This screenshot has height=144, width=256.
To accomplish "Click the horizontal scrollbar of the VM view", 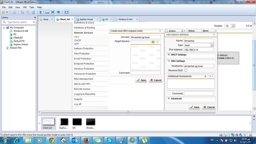I will (x=128, y=112).
